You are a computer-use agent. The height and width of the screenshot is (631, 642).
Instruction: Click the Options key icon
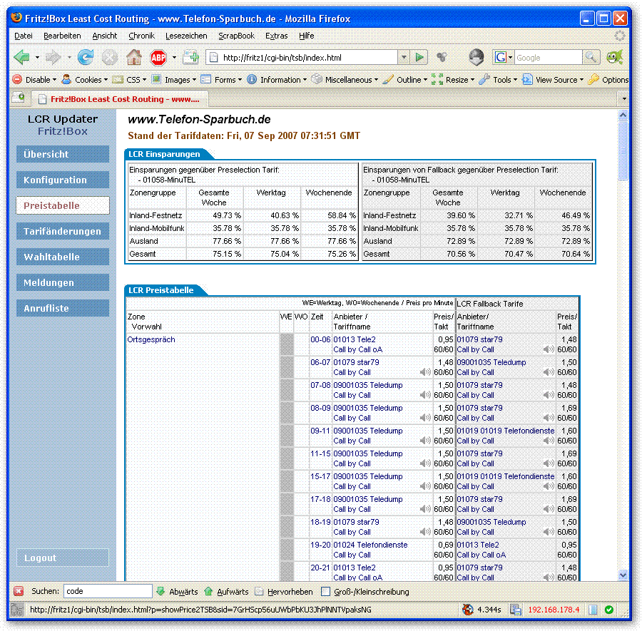click(x=593, y=79)
